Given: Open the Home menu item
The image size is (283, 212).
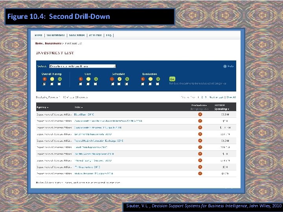Looking at the screenshot, I should pyautogui.click(x=39, y=35).
